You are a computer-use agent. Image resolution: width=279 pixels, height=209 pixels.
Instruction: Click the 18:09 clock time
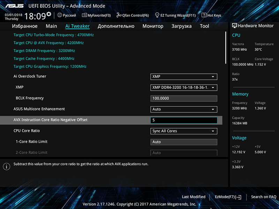[35, 16]
